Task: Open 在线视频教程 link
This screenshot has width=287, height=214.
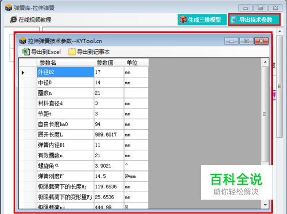Action: pos(35,20)
